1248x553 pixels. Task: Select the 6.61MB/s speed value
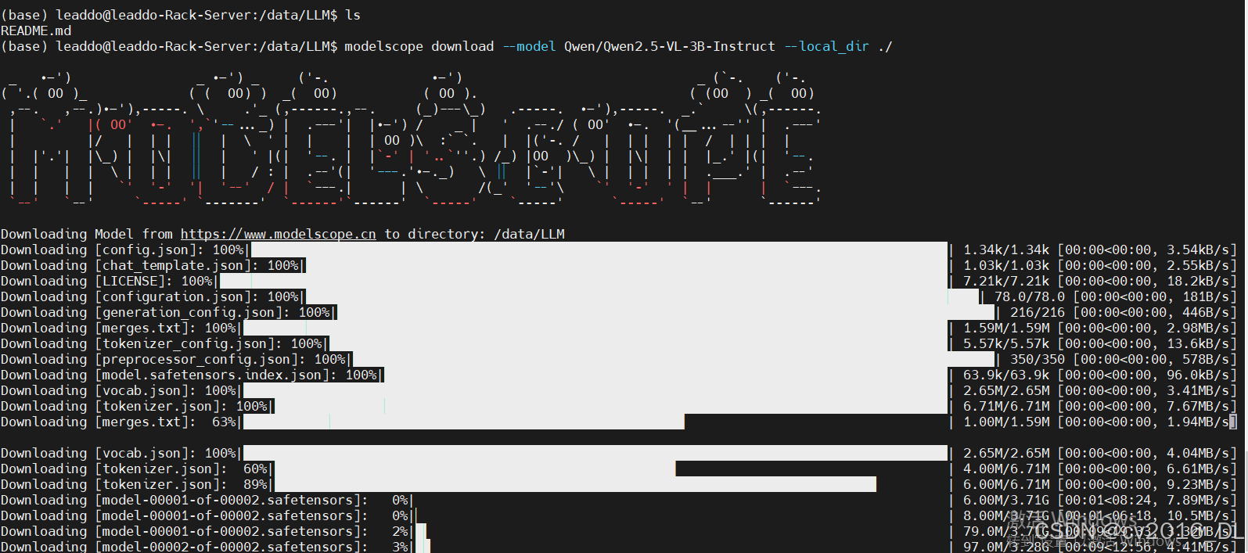(x=1198, y=469)
